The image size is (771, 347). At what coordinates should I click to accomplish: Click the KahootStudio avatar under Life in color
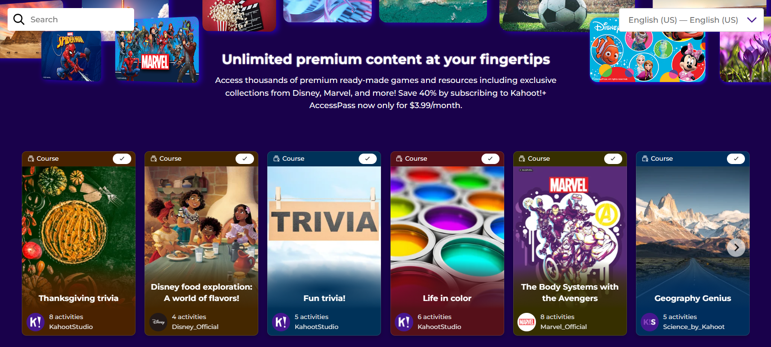pyautogui.click(x=404, y=322)
